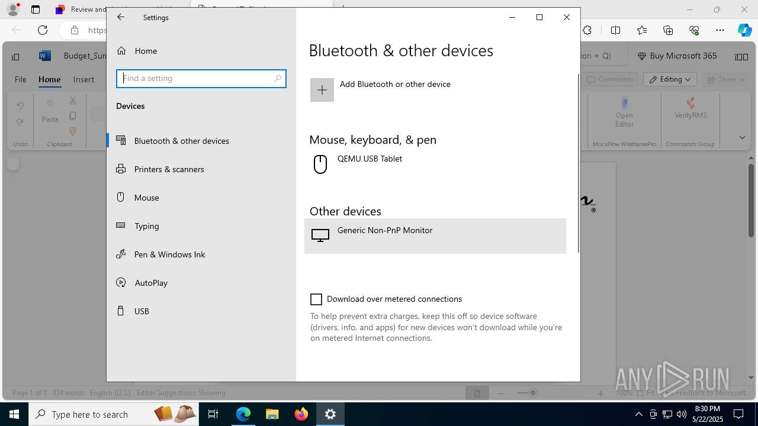Open Word File tab
The height and width of the screenshot is (426, 758).
click(21, 79)
